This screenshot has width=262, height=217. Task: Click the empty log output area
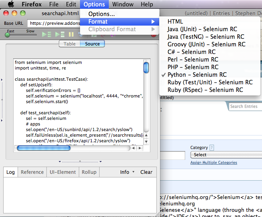(x=80, y=195)
